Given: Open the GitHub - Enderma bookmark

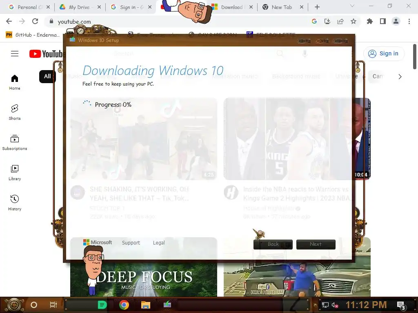Looking at the screenshot, I should [x=33, y=35].
